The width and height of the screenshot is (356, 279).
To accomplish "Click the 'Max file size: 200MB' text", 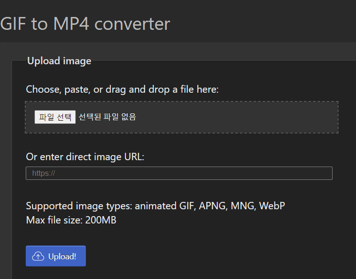I will point(71,220).
